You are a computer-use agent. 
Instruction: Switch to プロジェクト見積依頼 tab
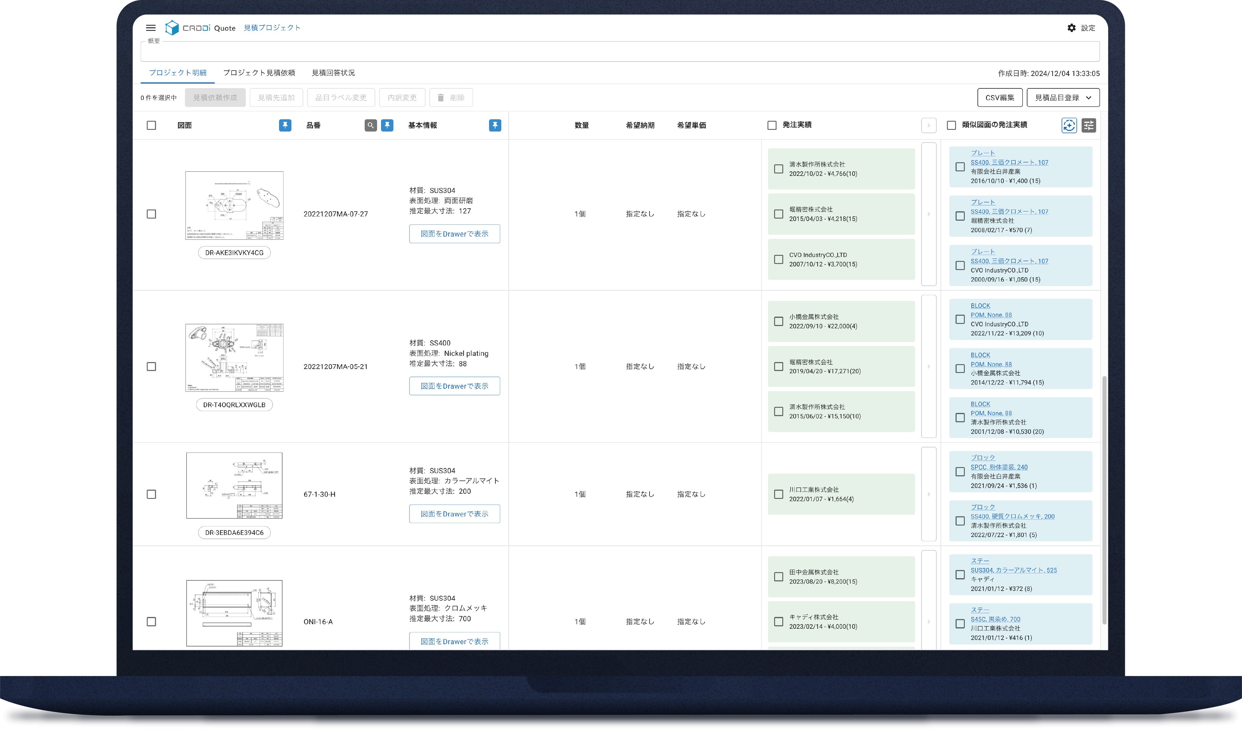[x=259, y=73]
